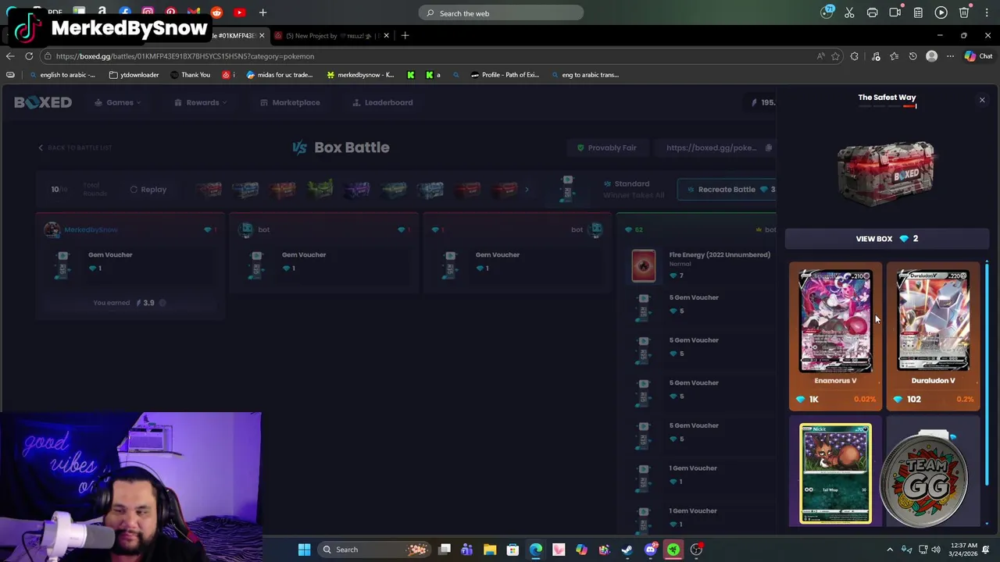Click the MerkedBySnow player name
This screenshot has width=1000, height=562.
91,229
